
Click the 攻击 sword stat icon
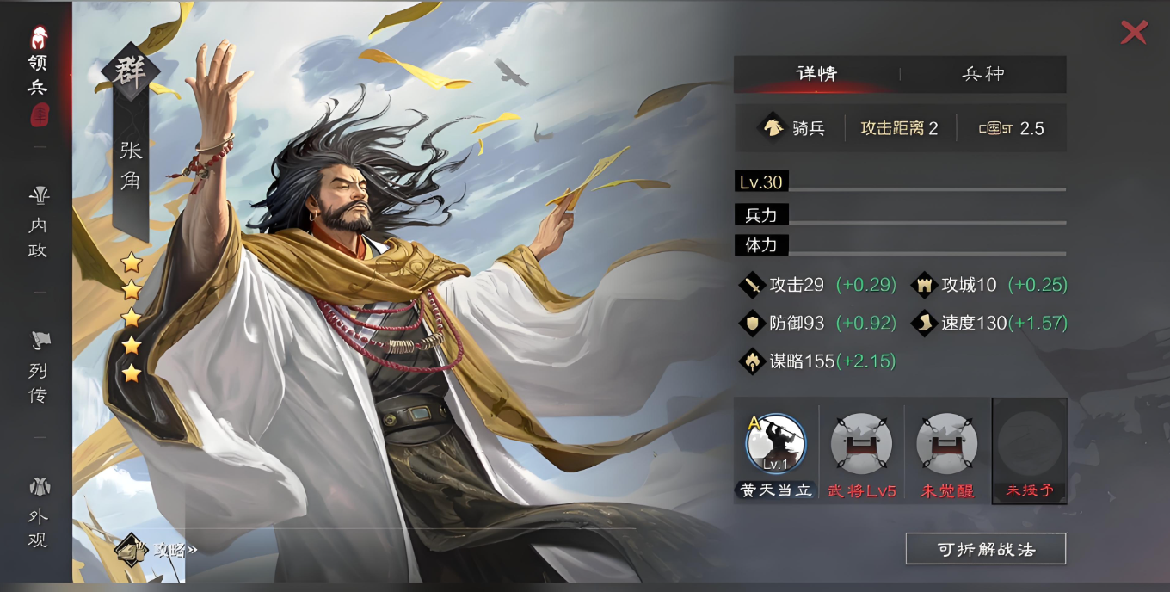click(752, 285)
